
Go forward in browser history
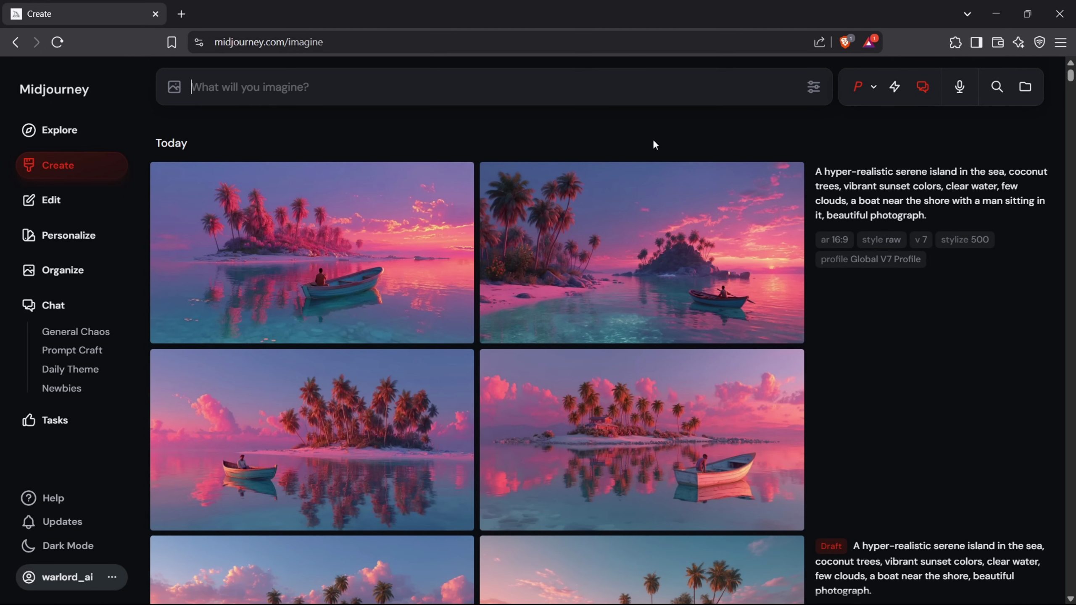pos(36,42)
